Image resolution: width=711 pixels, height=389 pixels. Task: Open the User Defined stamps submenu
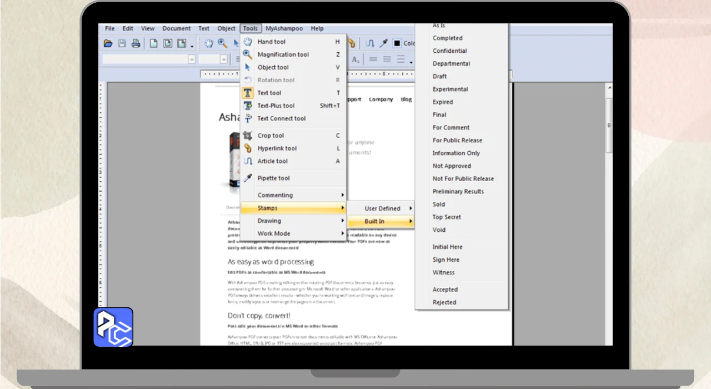tap(382, 208)
